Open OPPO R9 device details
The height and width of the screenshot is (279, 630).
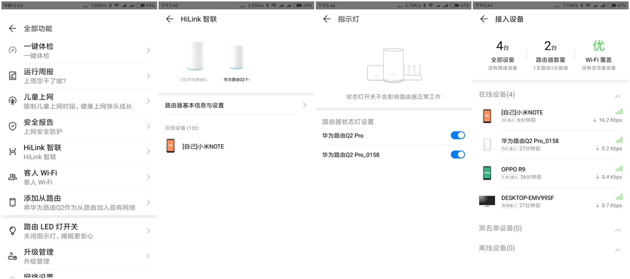click(x=552, y=173)
